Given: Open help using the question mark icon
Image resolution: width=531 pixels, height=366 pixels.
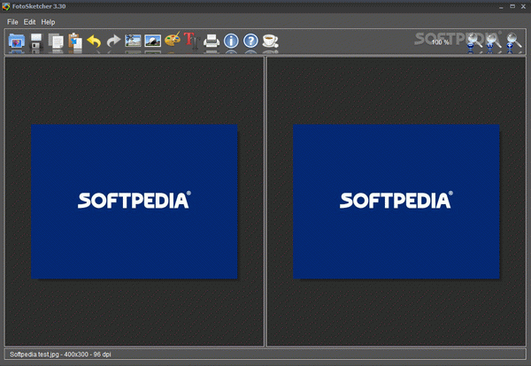Looking at the screenshot, I should (x=250, y=42).
